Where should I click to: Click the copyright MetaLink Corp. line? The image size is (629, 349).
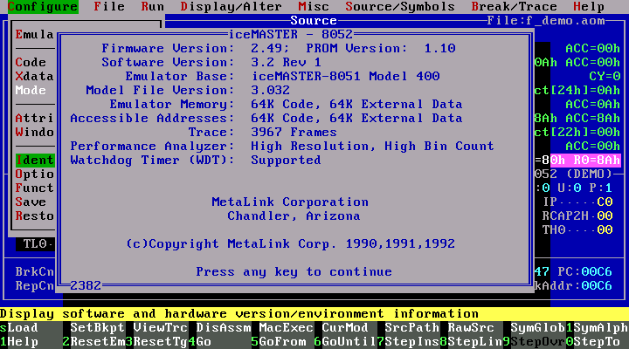pyautogui.click(x=290, y=243)
